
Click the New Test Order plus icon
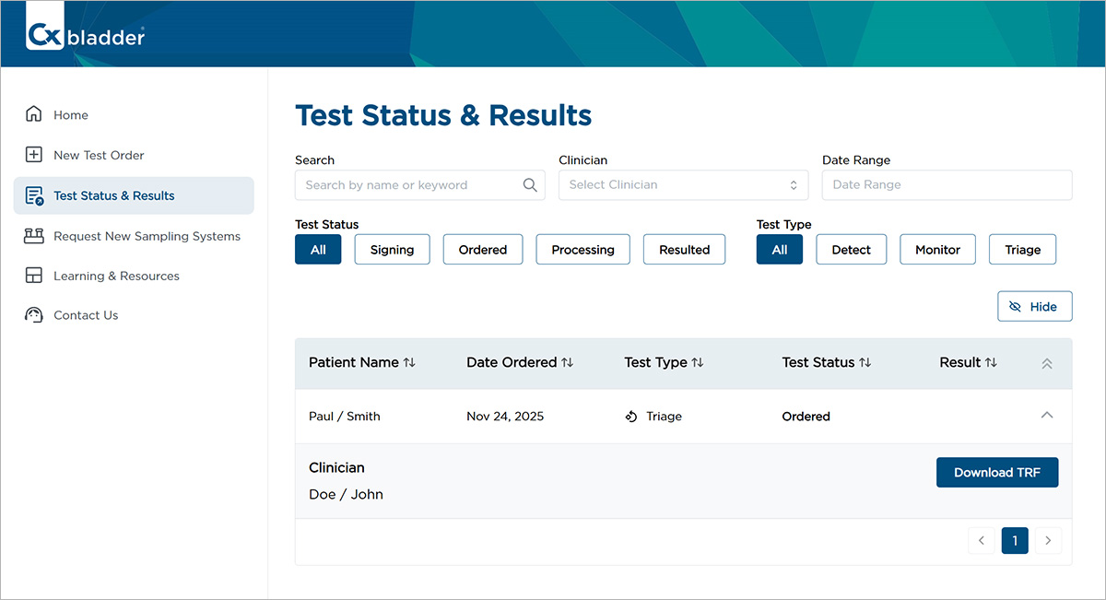point(34,155)
